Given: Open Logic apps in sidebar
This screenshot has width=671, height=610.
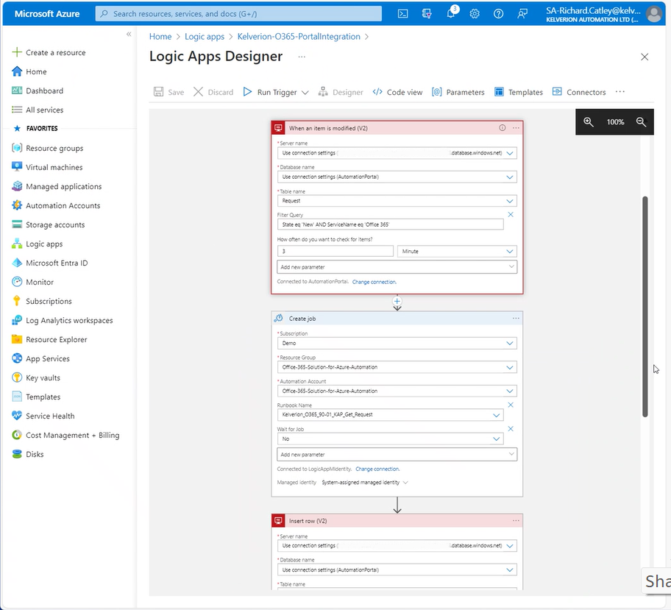Looking at the screenshot, I should (44, 244).
